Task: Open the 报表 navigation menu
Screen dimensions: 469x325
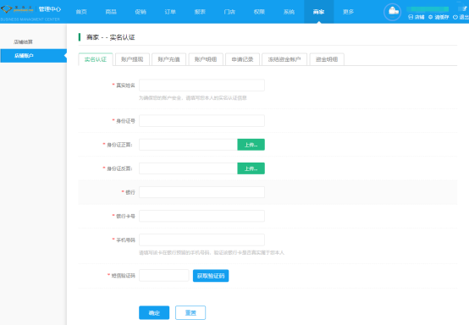Action: 200,12
